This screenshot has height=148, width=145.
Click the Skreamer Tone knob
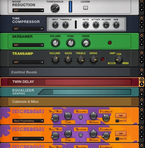click(71, 43)
